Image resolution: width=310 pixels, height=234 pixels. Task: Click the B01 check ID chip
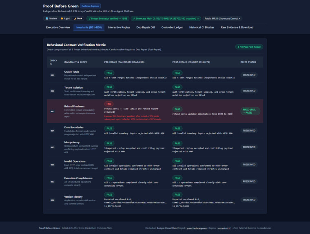point(52,75)
